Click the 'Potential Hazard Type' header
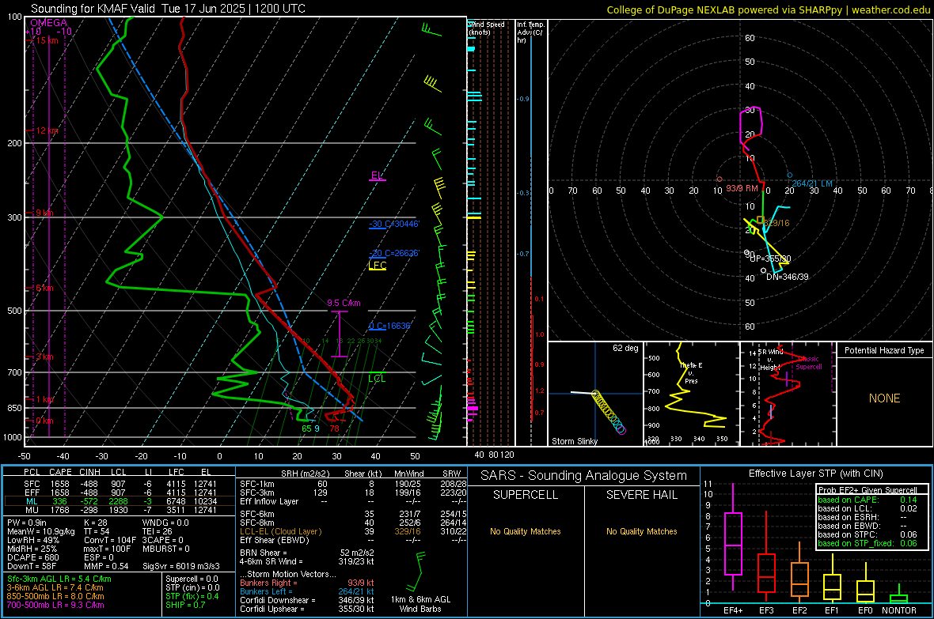 point(884,350)
